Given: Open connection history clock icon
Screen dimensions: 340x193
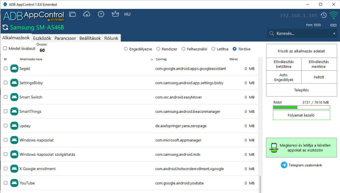Looking at the screenshot, I should tap(324, 15).
